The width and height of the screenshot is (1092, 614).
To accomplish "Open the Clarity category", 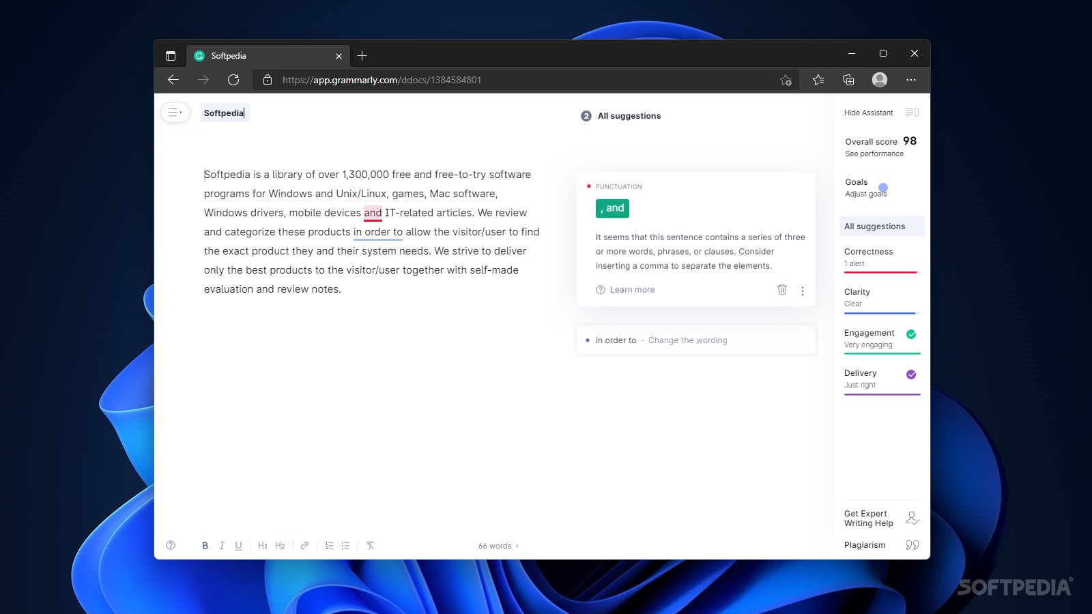I will click(882, 299).
